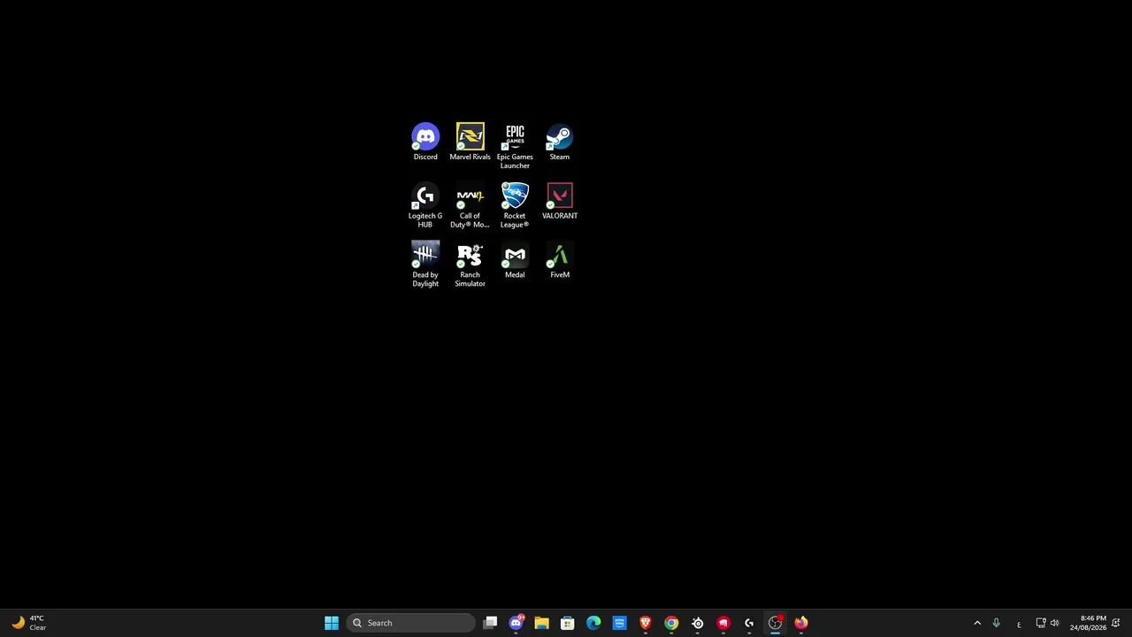Open Discord from the taskbar
The image size is (1132, 637).
pyautogui.click(x=516, y=623)
